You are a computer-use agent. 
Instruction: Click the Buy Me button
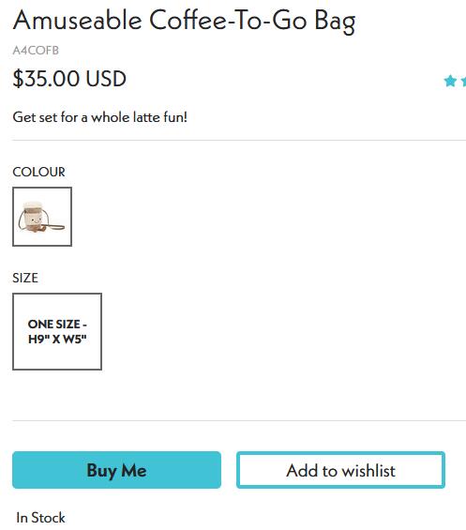click(116, 470)
